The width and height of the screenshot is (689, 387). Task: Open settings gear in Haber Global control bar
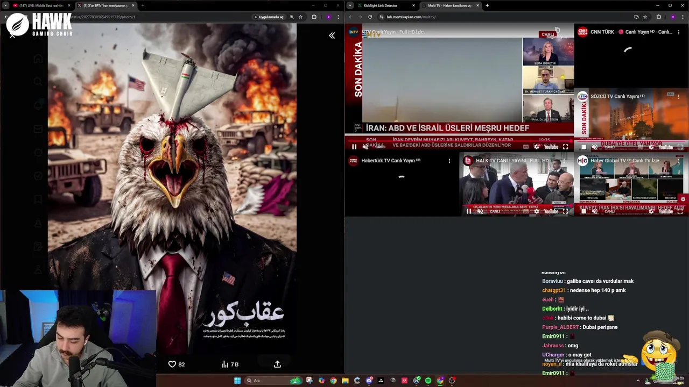[x=651, y=211]
